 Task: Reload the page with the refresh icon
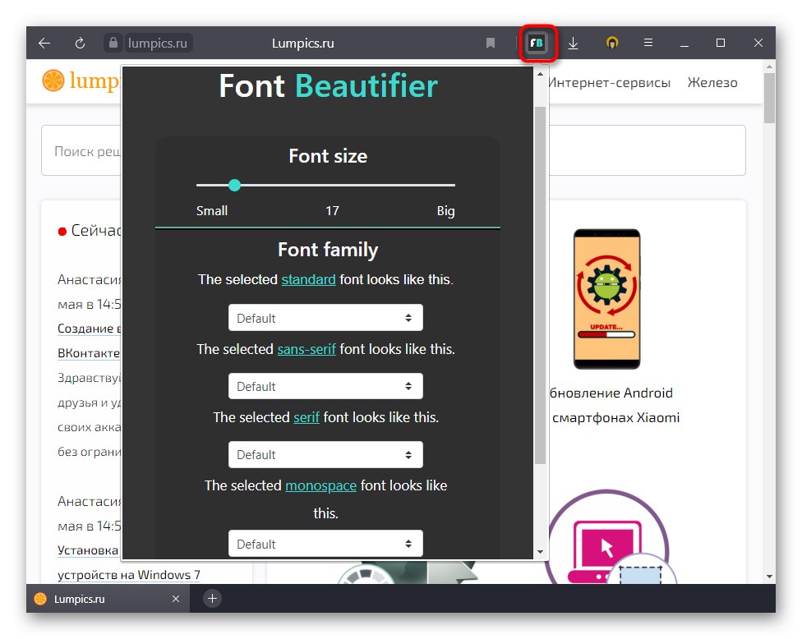pos(80,43)
